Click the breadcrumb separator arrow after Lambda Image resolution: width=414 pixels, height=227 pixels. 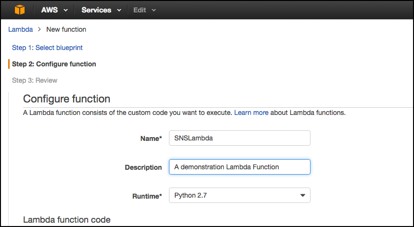pos(39,29)
